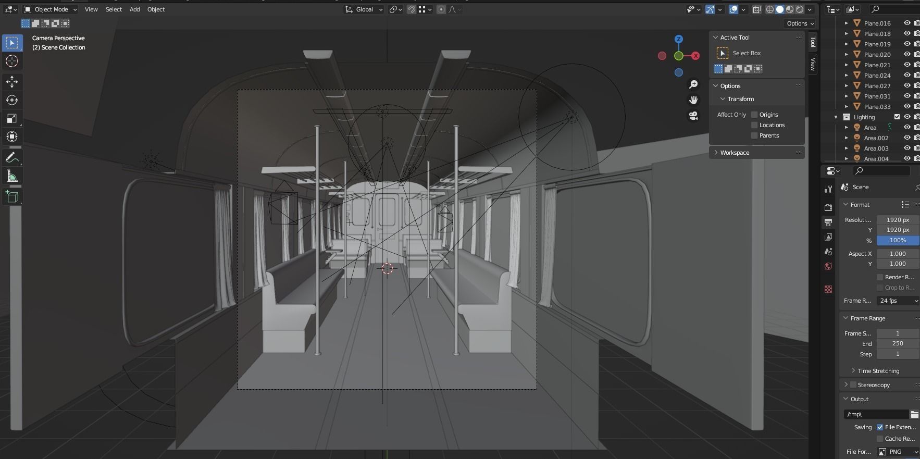Screen dimensions: 920x459
Task: Open the View Layer properties tab
Action: pos(828,237)
